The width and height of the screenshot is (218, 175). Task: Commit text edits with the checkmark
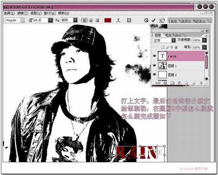(x=153, y=20)
